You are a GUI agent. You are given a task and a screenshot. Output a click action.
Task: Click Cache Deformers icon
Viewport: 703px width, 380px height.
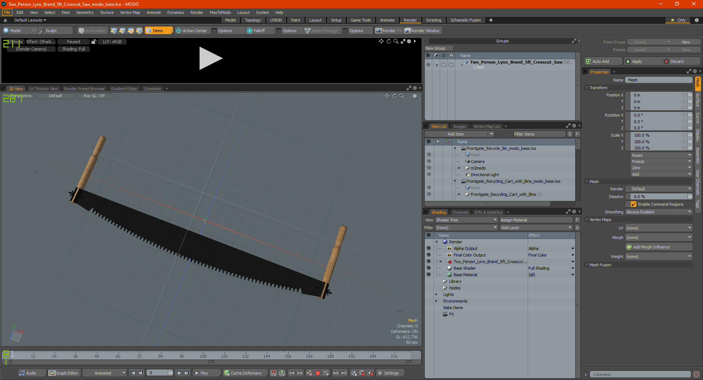tap(227, 373)
